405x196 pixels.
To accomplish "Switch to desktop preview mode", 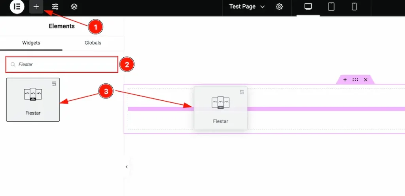I will [308, 7].
